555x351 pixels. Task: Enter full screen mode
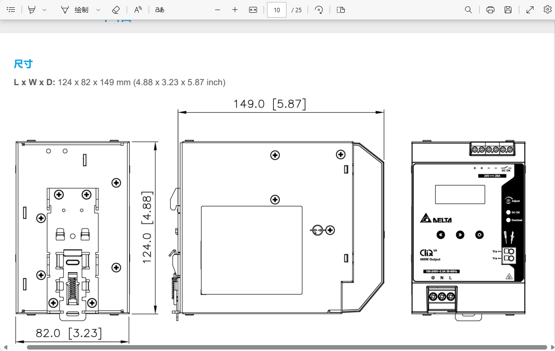(530, 10)
